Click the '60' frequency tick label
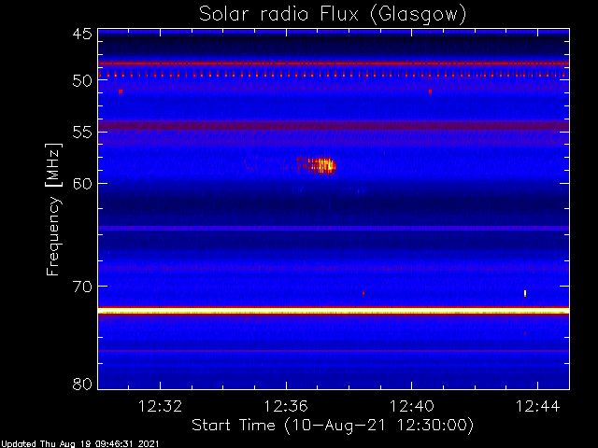This screenshot has height=448, width=598. (x=82, y=184)
